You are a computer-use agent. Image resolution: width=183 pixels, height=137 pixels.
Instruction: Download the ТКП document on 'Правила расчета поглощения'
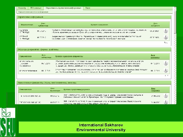(x=166, y=96)
